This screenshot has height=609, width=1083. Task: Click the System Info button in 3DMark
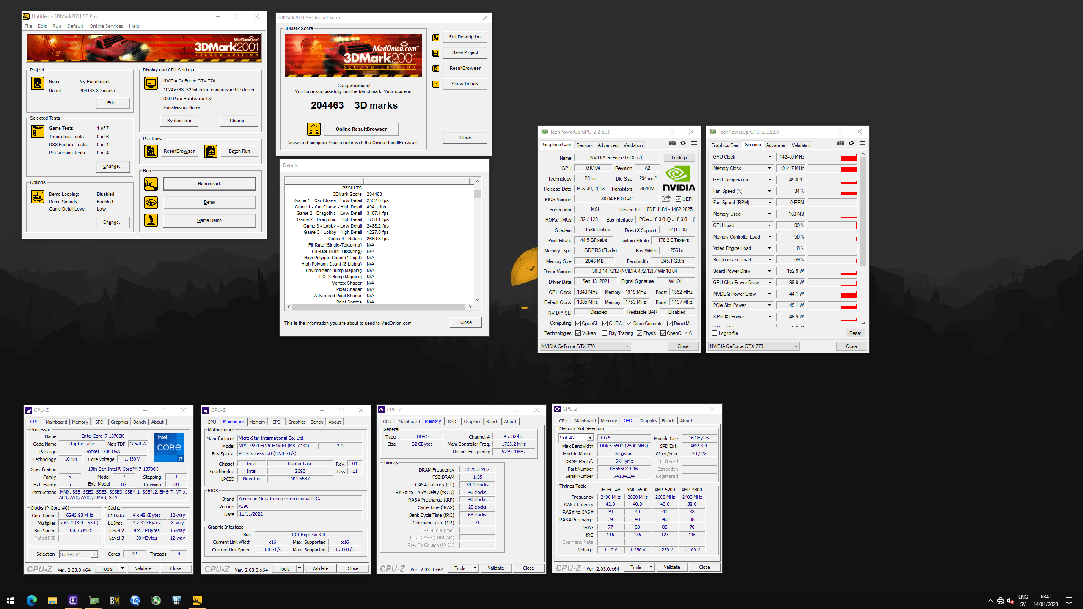[179, 121]
